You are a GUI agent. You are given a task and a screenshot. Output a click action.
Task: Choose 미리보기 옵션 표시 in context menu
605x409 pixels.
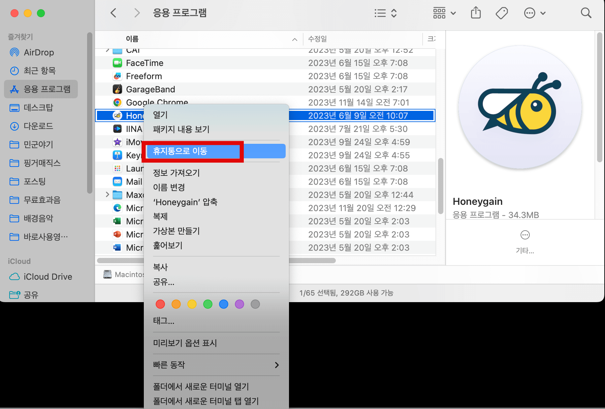[216, 343]
